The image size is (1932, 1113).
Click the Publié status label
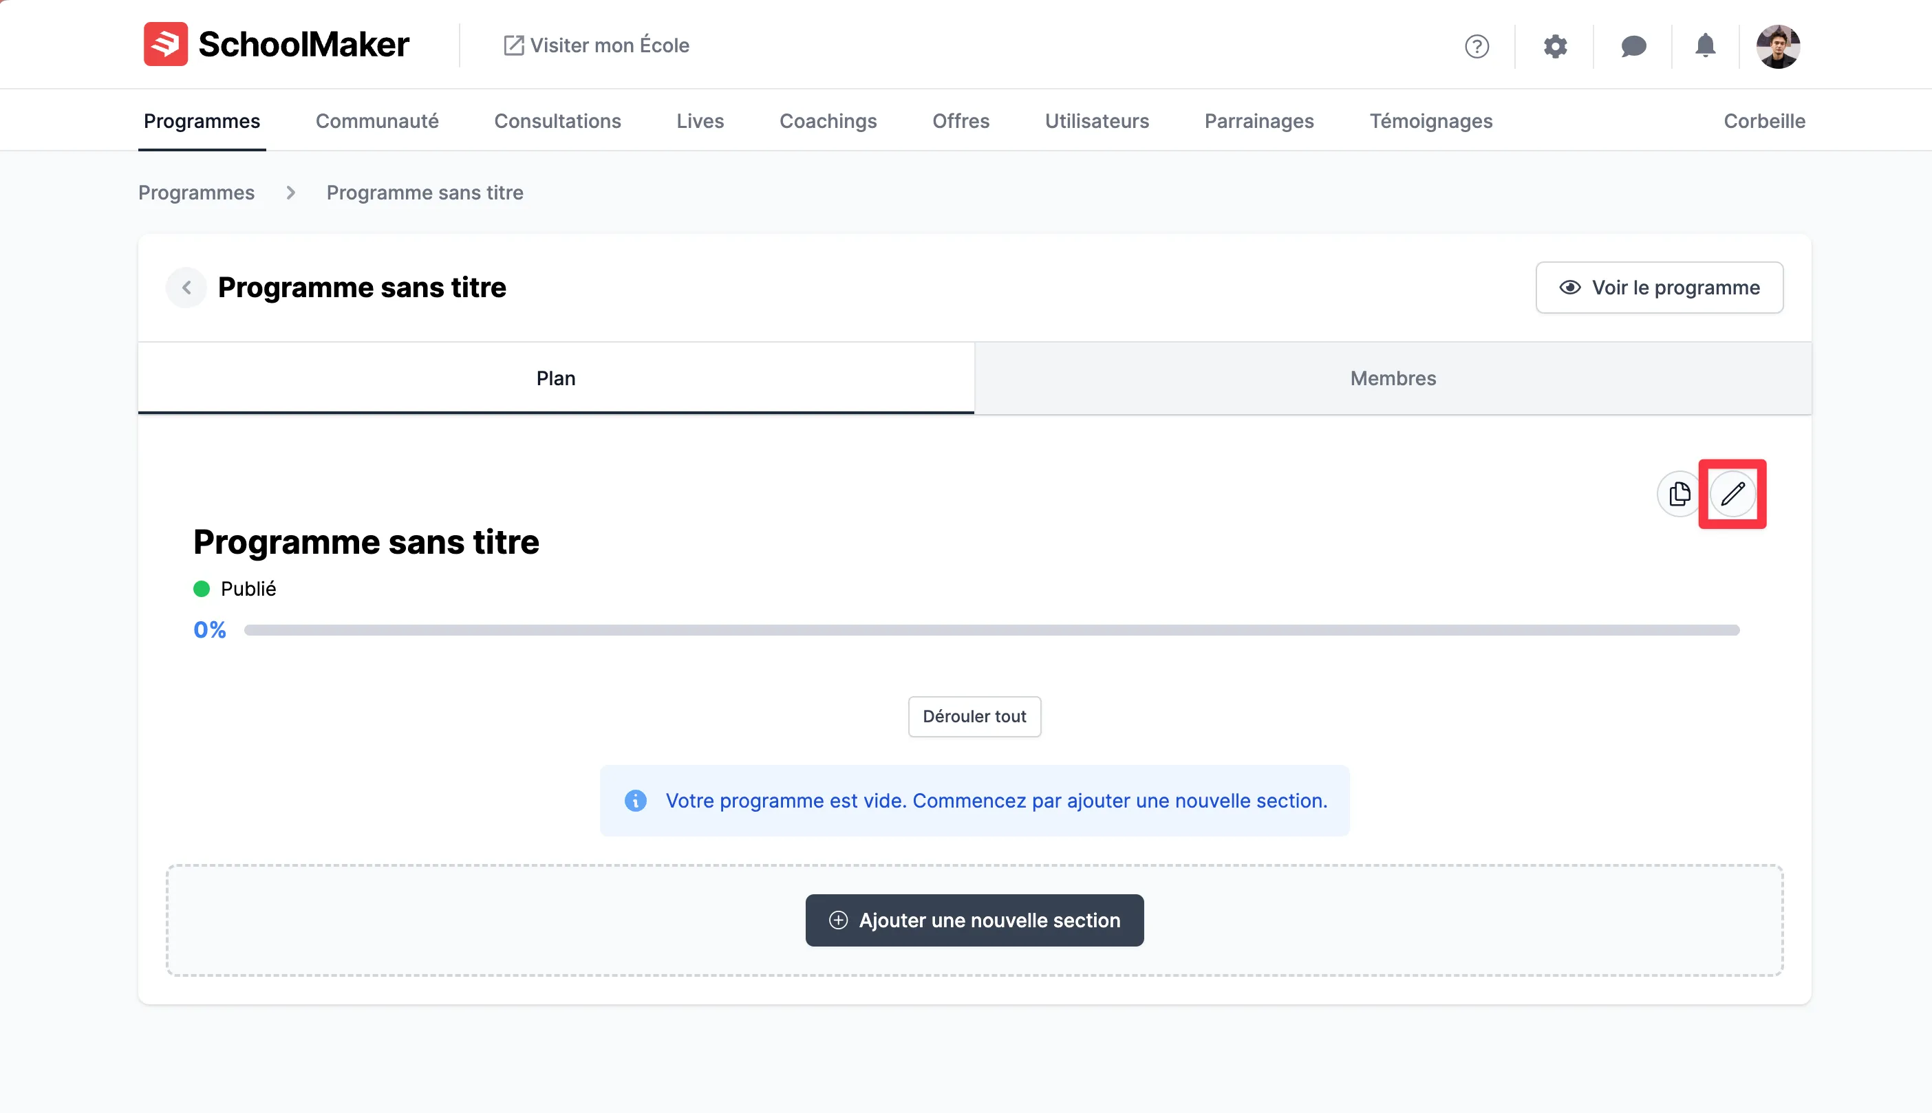coord(248,589)
